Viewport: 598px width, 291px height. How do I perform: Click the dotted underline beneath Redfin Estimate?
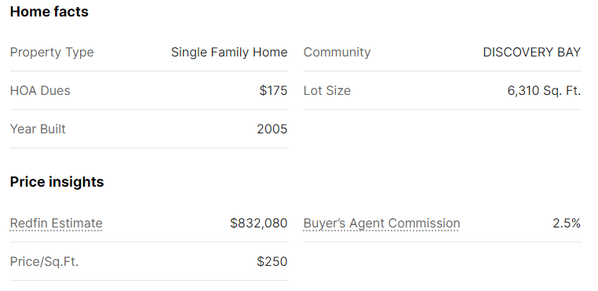(x=56, y=230)
